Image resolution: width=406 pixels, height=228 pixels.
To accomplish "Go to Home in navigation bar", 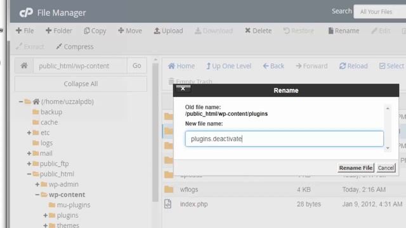I will (181, 66).
